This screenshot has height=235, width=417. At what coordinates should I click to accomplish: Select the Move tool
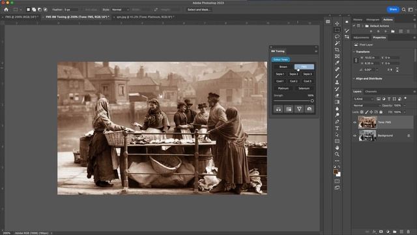pyautogui.click(x=337, y=23)
